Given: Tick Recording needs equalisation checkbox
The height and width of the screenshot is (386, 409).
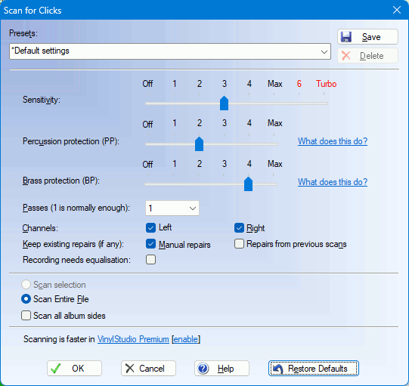Looking at the screenshot, I should [x=150, y=260].
